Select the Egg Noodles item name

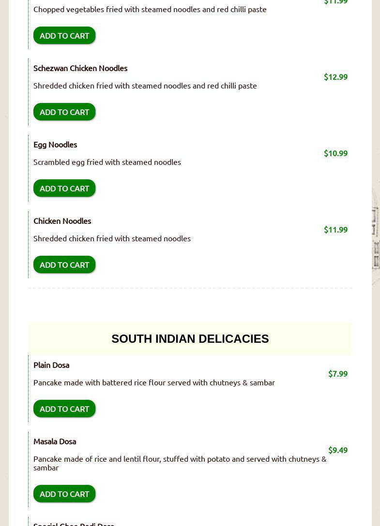pos(55,145)
